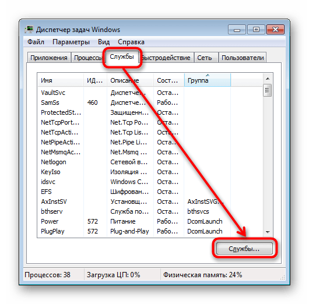Open the Справка menu
The width and height of the screenshot is (309, 304).
pyautogui.click(x=131, y=42)
